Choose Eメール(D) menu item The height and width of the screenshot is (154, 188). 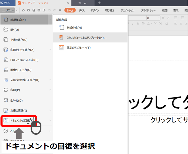pos(26,100)
